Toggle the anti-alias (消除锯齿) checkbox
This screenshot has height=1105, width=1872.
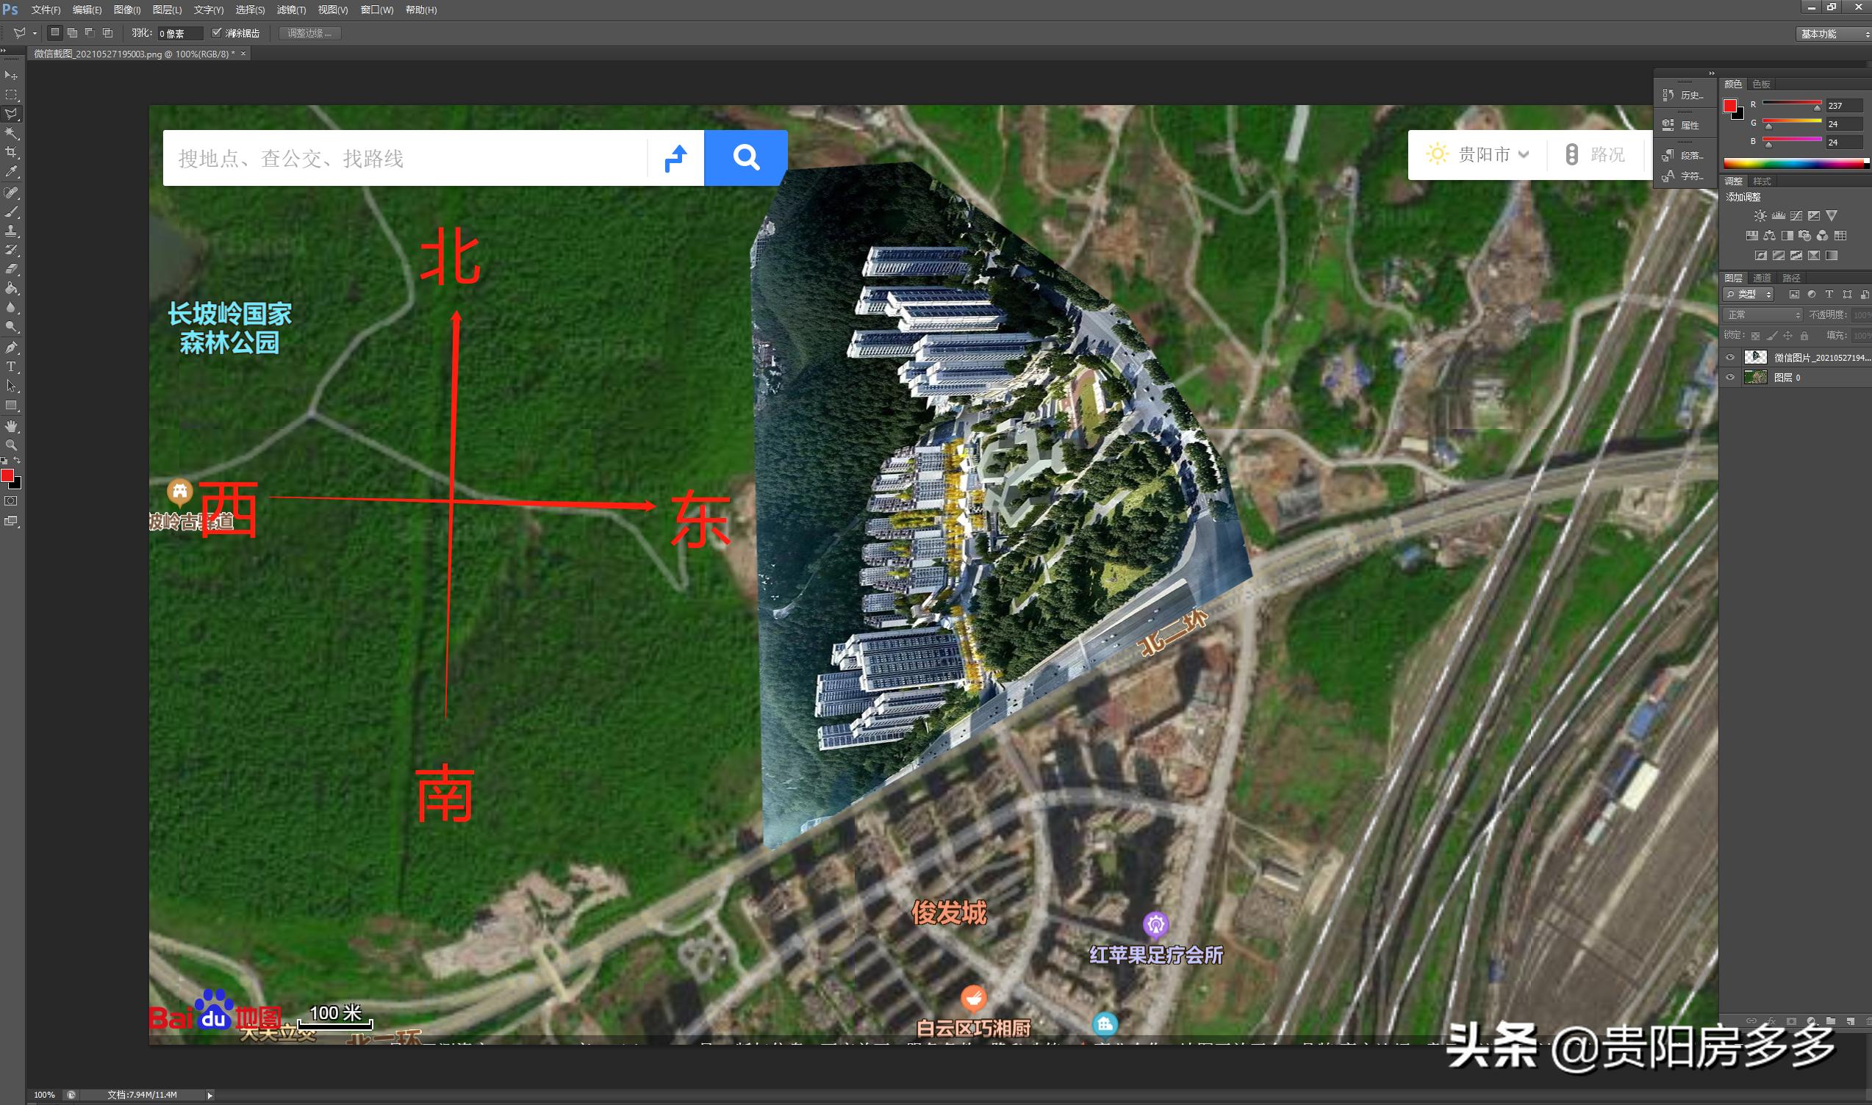pos(217,33)
